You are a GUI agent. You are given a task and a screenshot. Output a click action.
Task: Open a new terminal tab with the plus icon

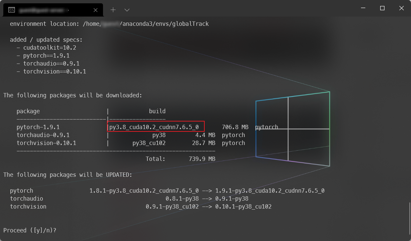tap(113, 10)
